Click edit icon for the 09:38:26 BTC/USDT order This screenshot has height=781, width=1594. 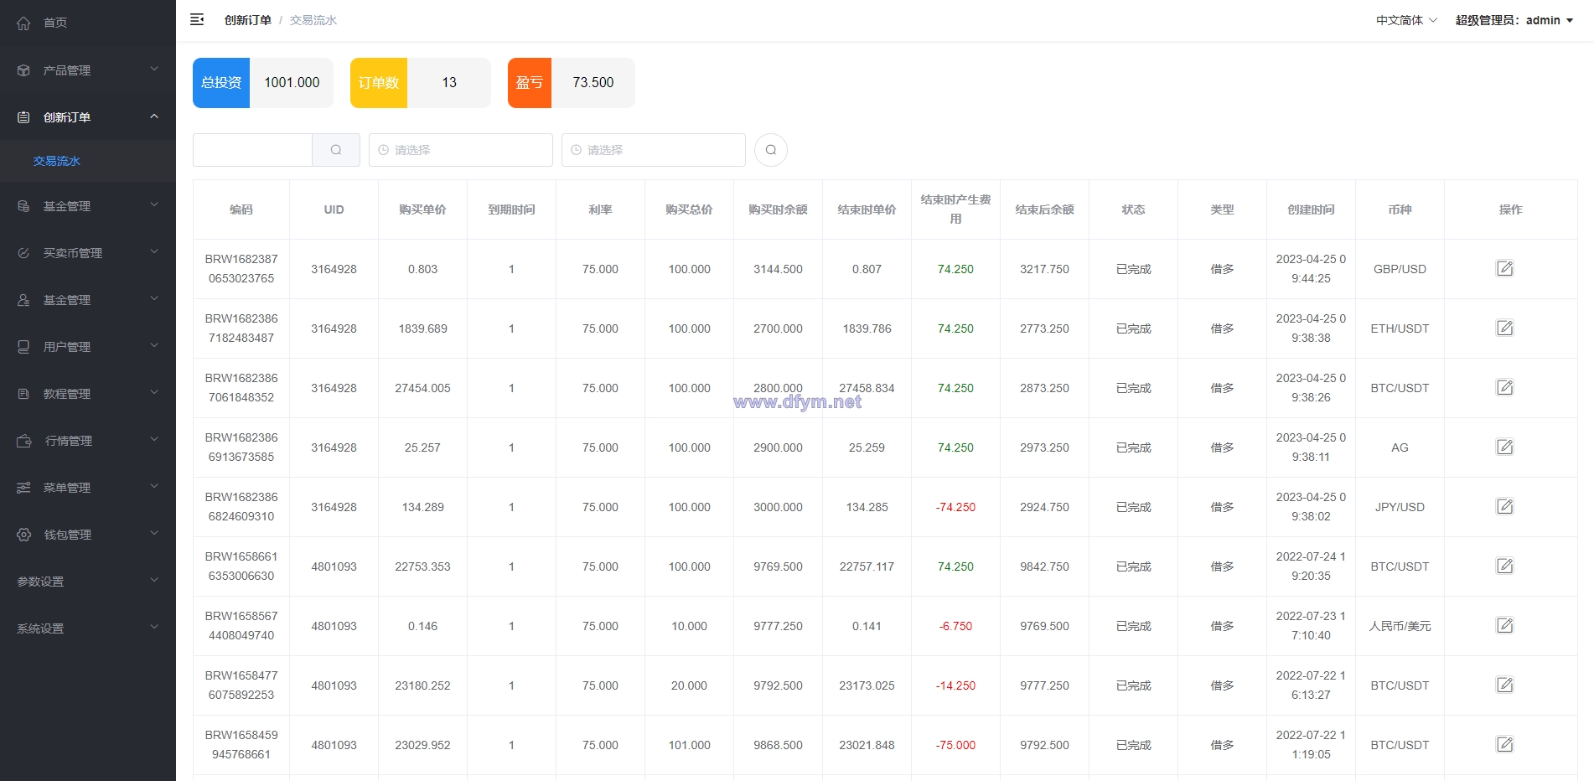(x=1505, y=387)
